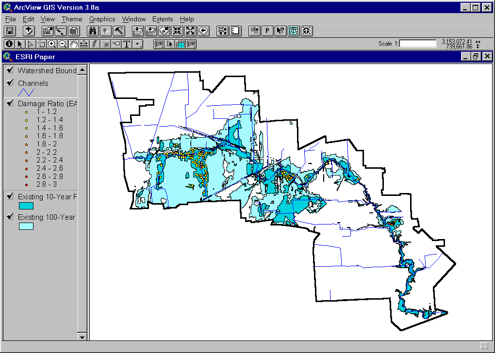Activate the Pan tool
Image resolution: width=495 pixels, height=353 pixels.
tap(73, 44)
